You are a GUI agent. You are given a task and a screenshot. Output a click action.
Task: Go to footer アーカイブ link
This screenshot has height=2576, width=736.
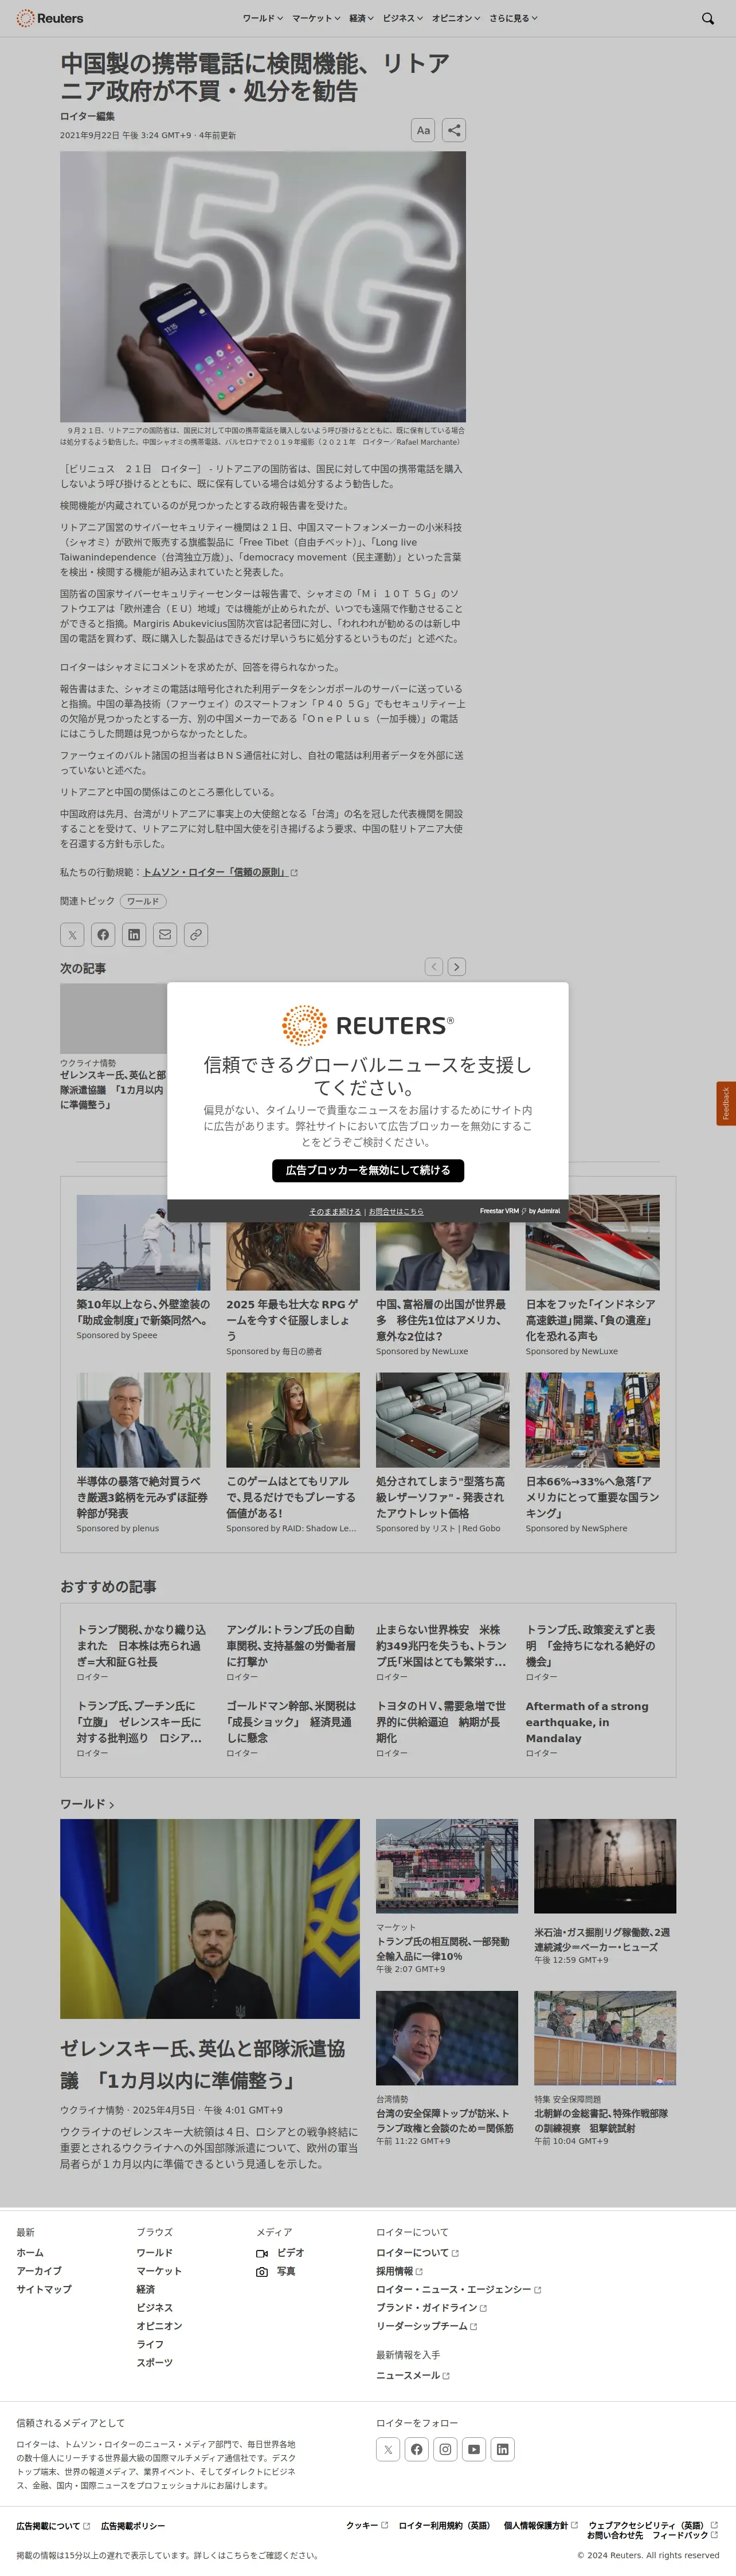pos(39,2271)
